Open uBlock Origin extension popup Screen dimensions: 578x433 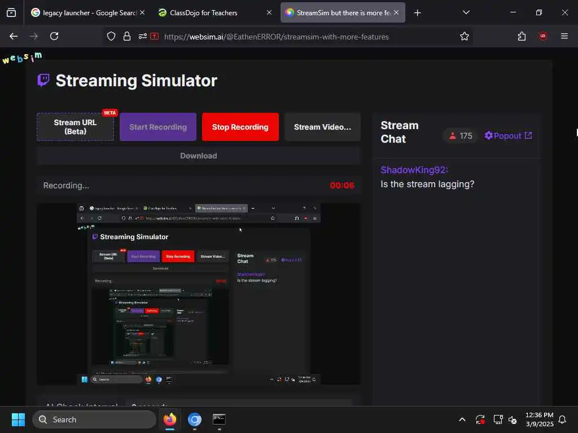pos(542,36)
